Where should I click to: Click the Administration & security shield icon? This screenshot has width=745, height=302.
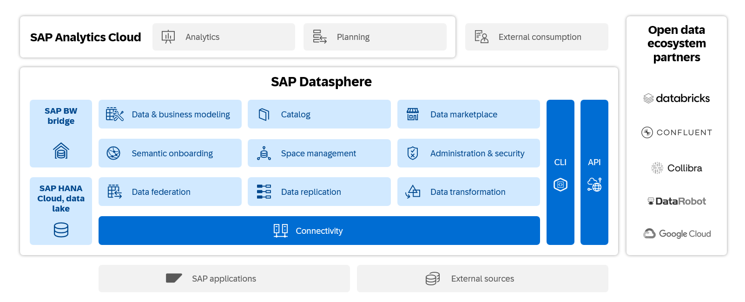[x=413, y=153]
